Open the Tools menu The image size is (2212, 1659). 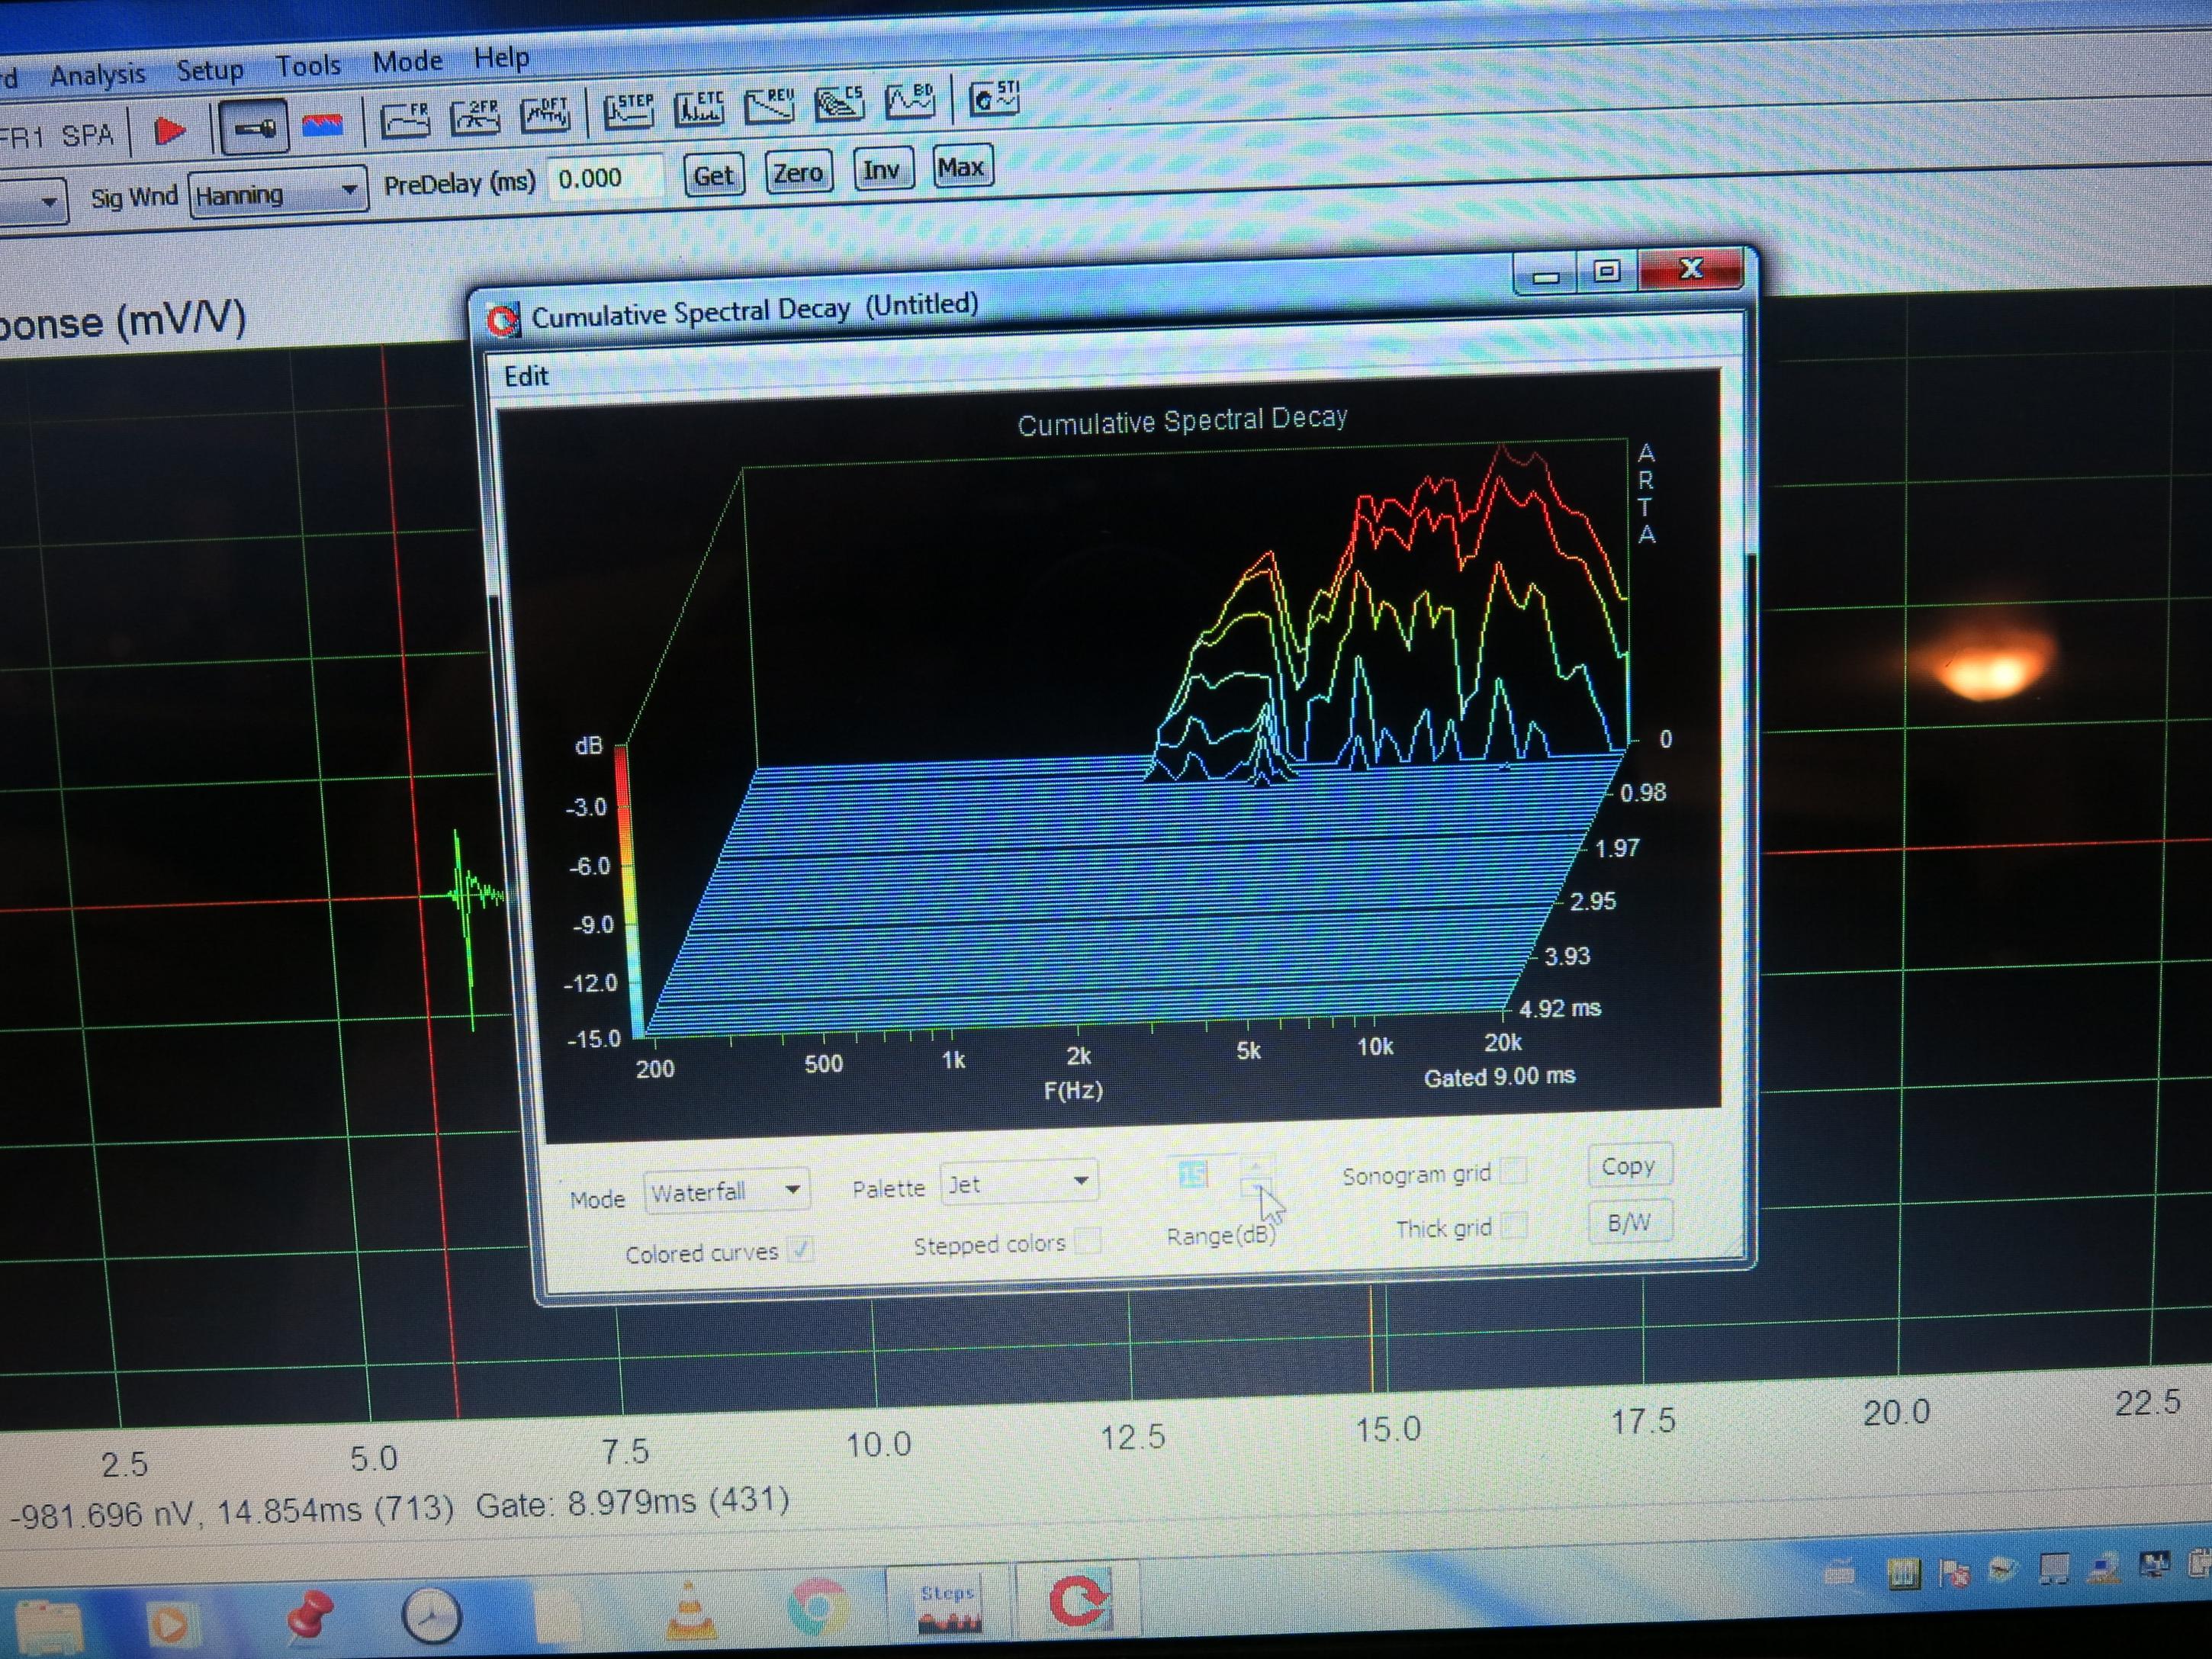coord(308,66)
